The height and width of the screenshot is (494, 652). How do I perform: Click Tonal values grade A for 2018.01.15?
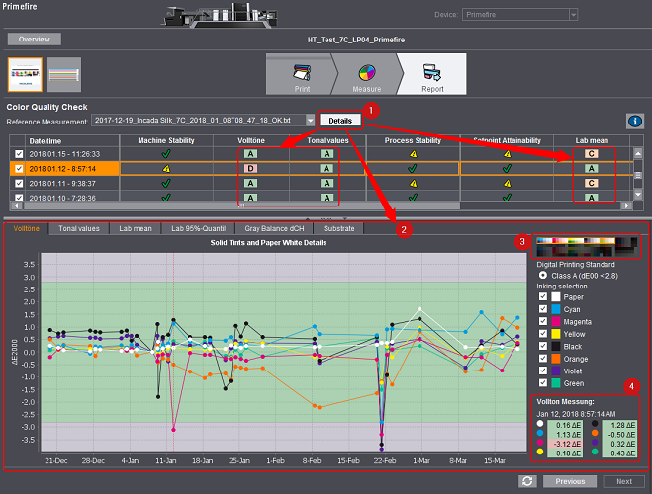click(326, 154)
